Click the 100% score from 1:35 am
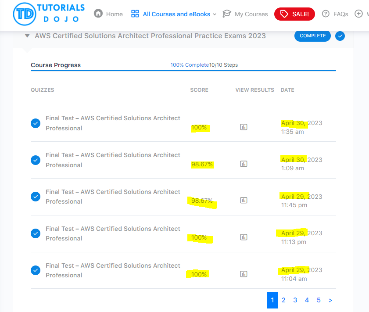 tap(199, 128)
